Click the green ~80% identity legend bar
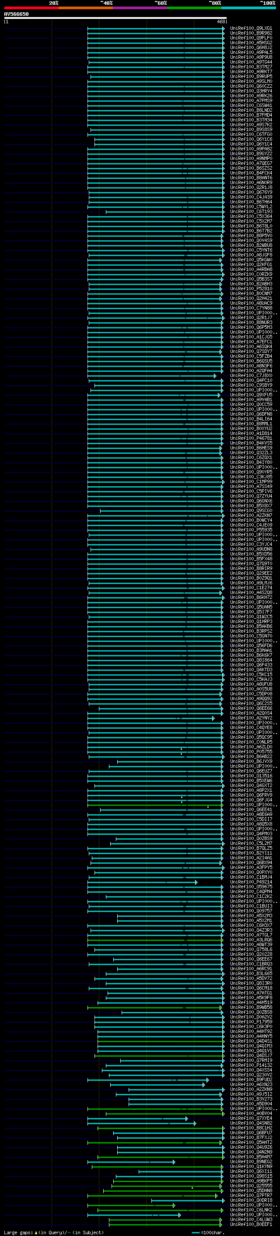The height and width of the screenshot is (1236, 280). pos(194,8)
